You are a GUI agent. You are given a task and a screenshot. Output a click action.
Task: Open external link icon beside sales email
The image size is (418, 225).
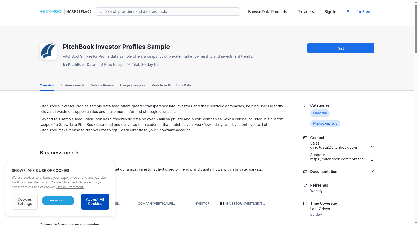click(372, 147)
